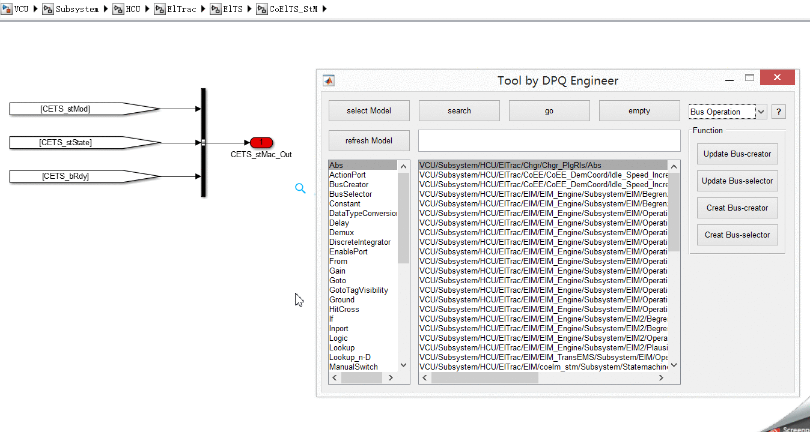Go to CoElTS_StM in the breadcrumb path
810x432 pixels.
point(293,10)
